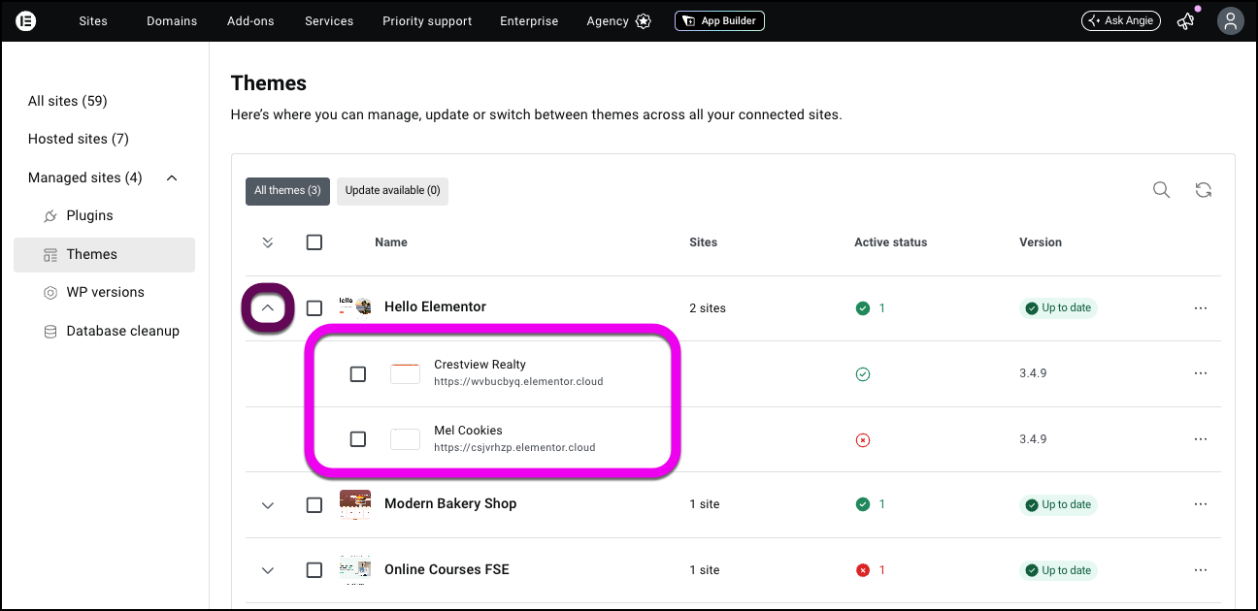Image resolution: width=1258 pixels, height=611 pixels.
Task: Open Hosted sites (7) in sidebar
Action: click(x=79, y=139)
